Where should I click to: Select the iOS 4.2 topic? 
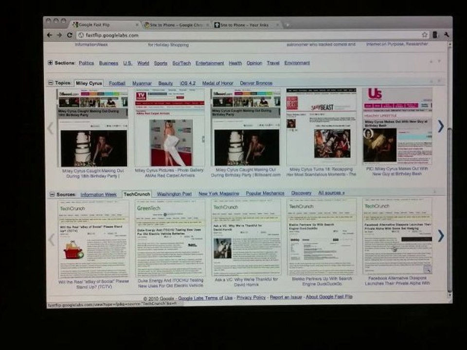tap(188, 83)
